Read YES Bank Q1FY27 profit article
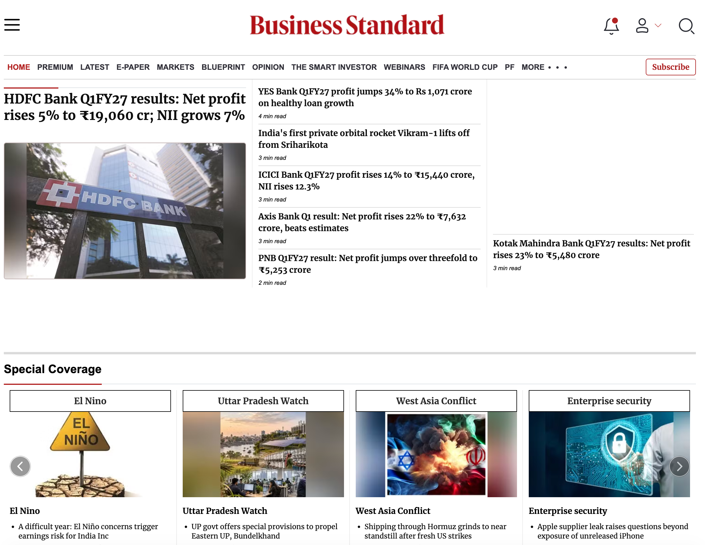This screenshot has height=545, width=705. [365, 97]
